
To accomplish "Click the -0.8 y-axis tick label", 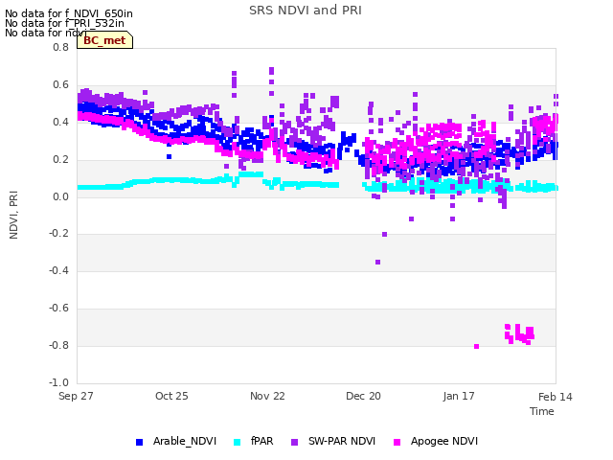I will 58,345.
